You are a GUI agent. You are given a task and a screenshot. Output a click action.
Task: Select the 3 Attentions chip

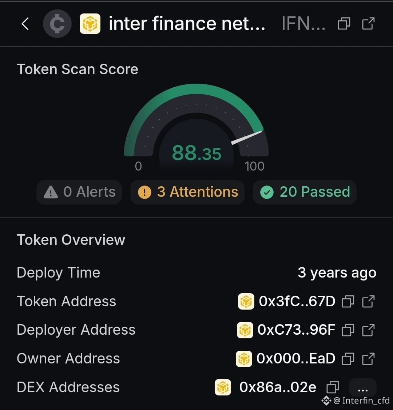click(x=187, y=192)
